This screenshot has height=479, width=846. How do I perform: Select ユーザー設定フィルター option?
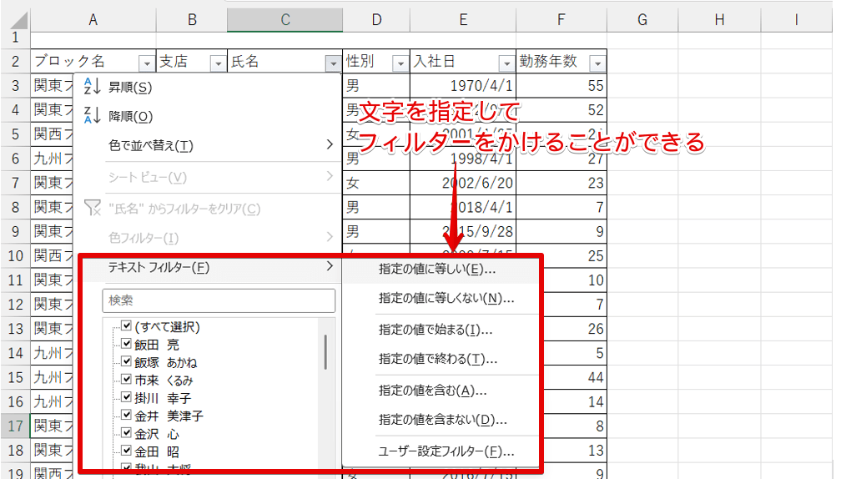(x=446, y=451)
